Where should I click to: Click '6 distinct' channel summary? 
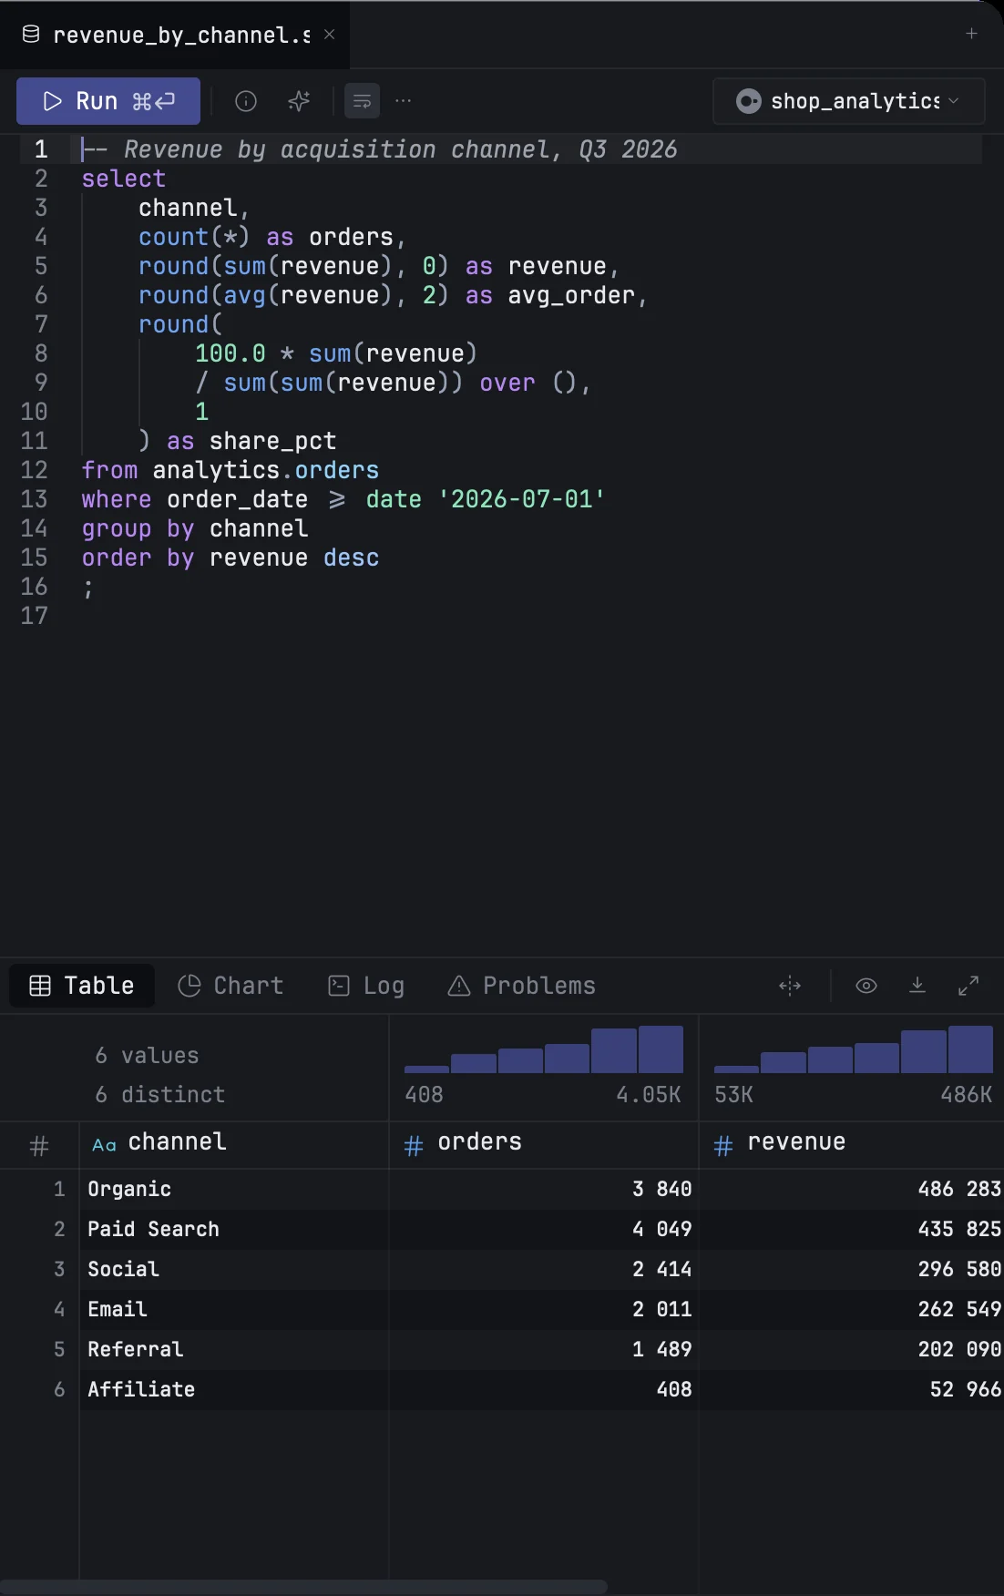click(x=159, y=1094)
